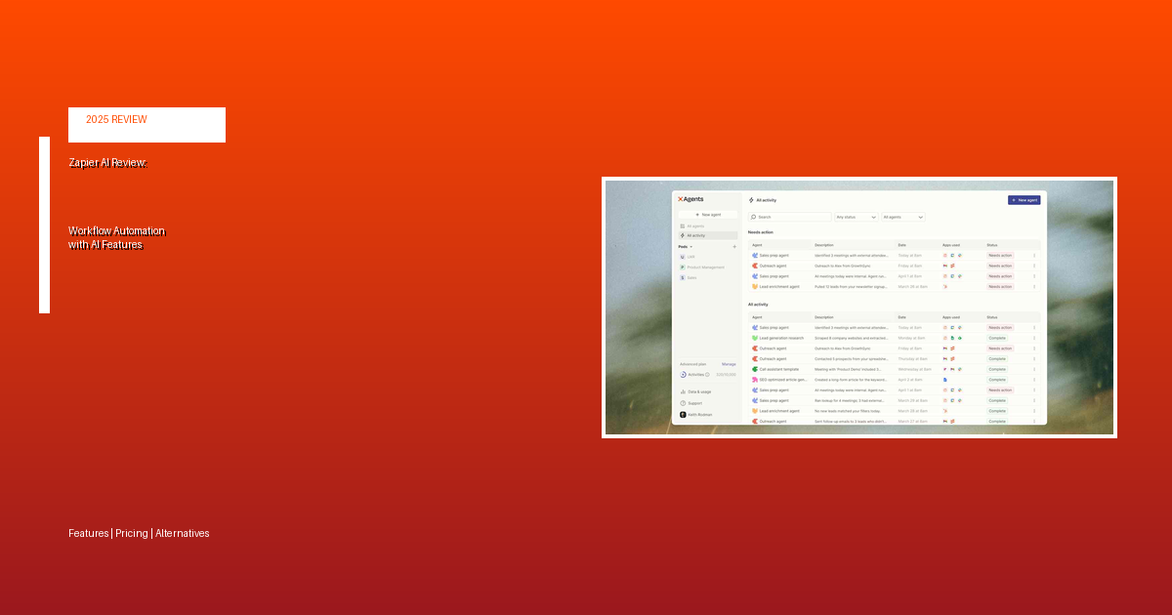Click 'Pulled 12 leads' Lead enrichment agent icon
Viewport: 1172px width, 615px height.
pyautogui.click(x=755, y=287)
